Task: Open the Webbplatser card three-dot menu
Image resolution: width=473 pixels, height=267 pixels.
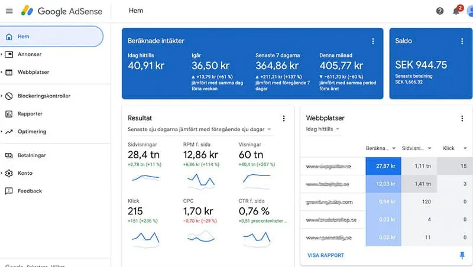Action: [x=462, y=118]
